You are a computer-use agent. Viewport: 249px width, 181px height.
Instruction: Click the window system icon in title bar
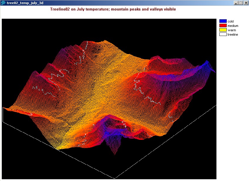click(3, 3)
